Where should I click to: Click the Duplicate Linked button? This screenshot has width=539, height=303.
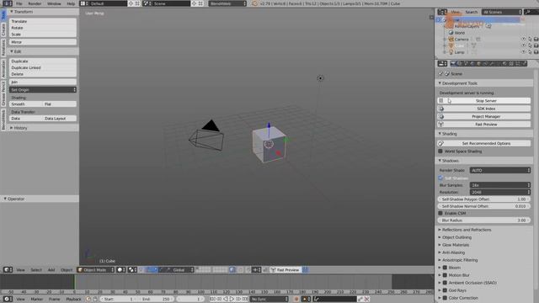tap(43, 67)
